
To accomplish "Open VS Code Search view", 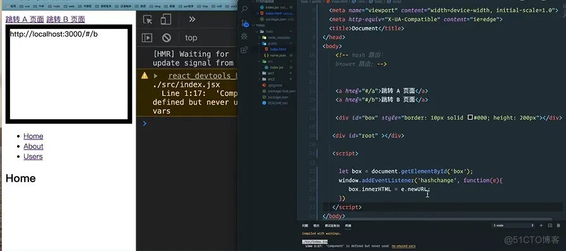I will click(x=244, y=9).
